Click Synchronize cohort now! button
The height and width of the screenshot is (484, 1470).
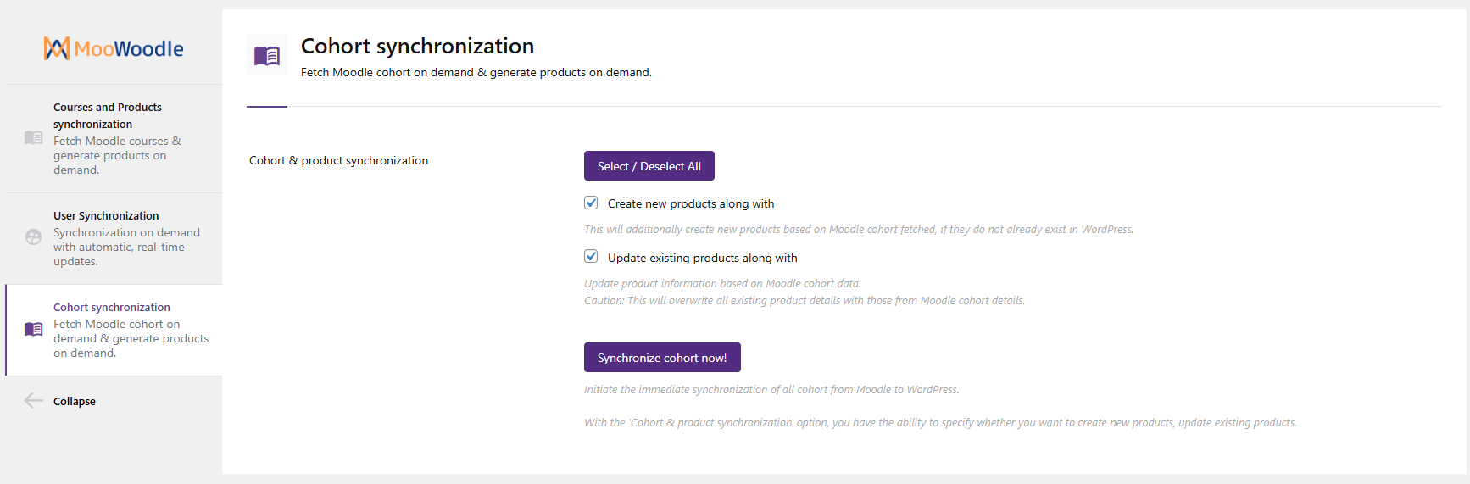point(662,358)
